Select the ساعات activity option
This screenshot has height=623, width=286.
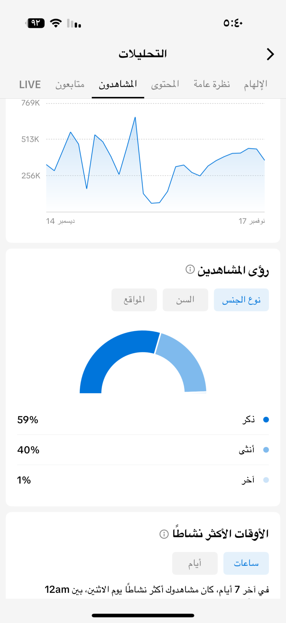(246, 563)
